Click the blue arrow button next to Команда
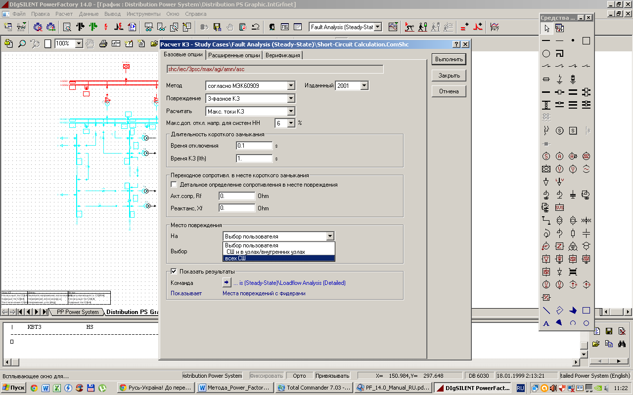633x395 pixels. point(227,283)
